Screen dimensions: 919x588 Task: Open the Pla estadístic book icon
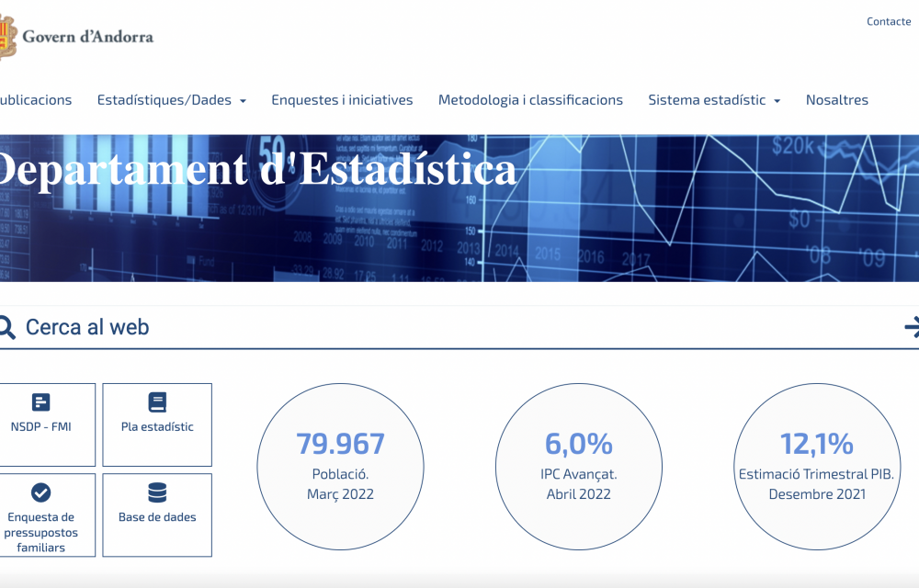[157, 402]
